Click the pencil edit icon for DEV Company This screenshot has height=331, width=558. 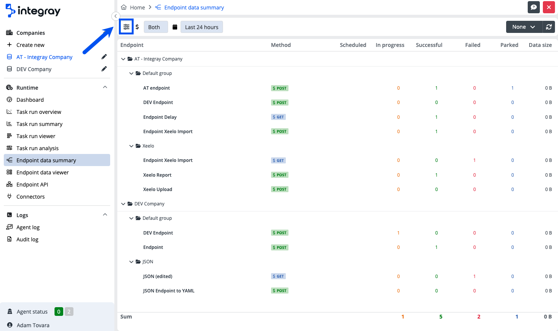click(x=104, y=69)
